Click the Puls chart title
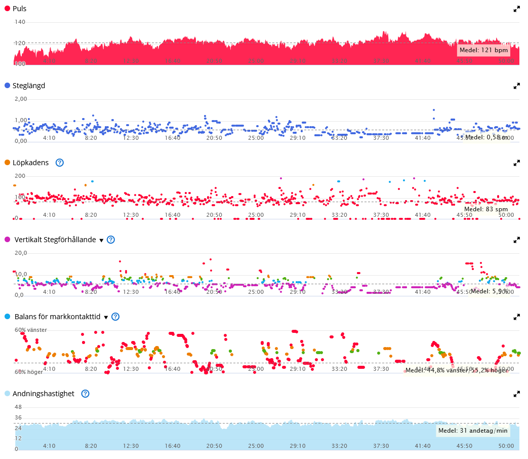The image size is (528, 459). click(x=20, y=9)
